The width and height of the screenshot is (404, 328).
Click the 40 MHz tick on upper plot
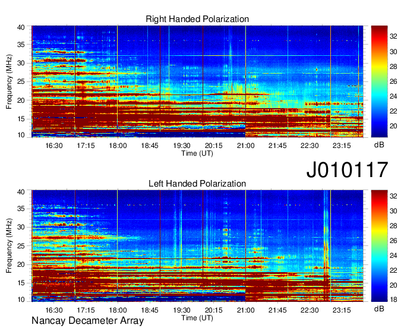point(21,27)
